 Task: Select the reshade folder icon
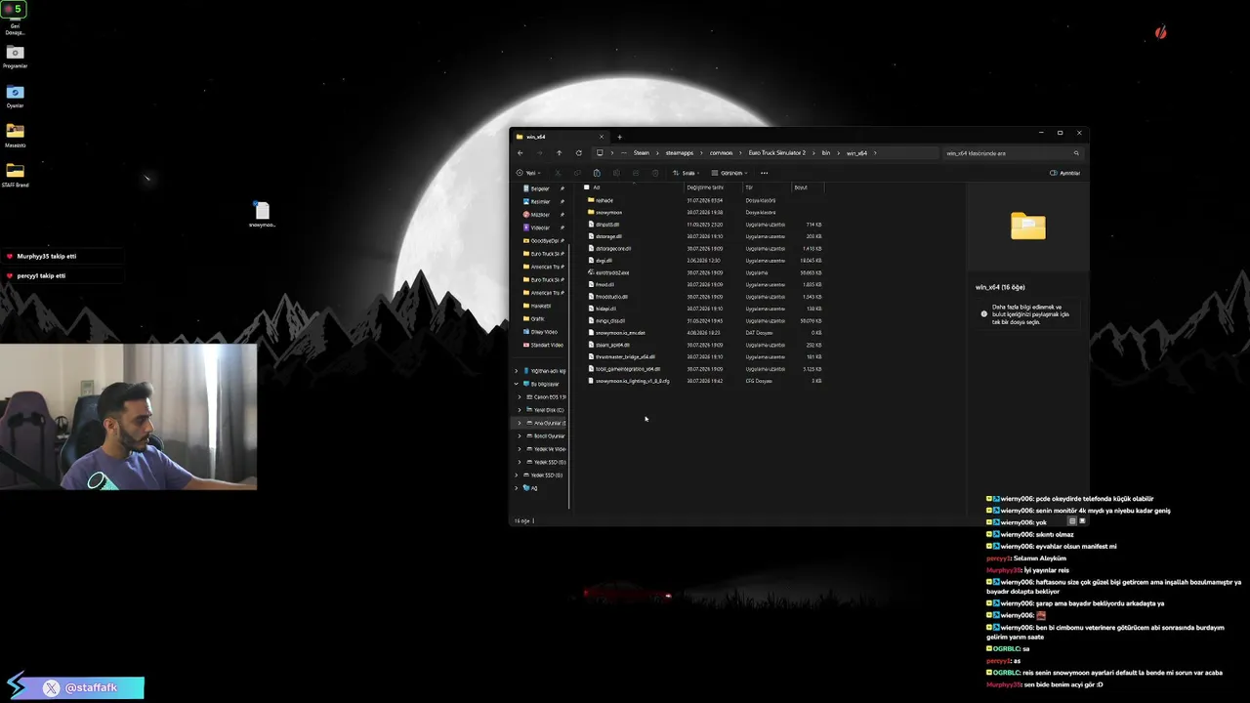pos(591,200)
